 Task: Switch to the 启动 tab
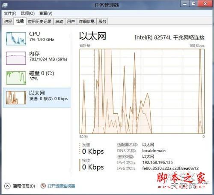(59, 21)
